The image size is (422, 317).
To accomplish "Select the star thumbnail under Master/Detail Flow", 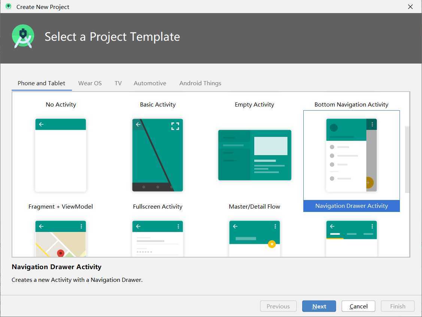I will (x=255, y=238).
